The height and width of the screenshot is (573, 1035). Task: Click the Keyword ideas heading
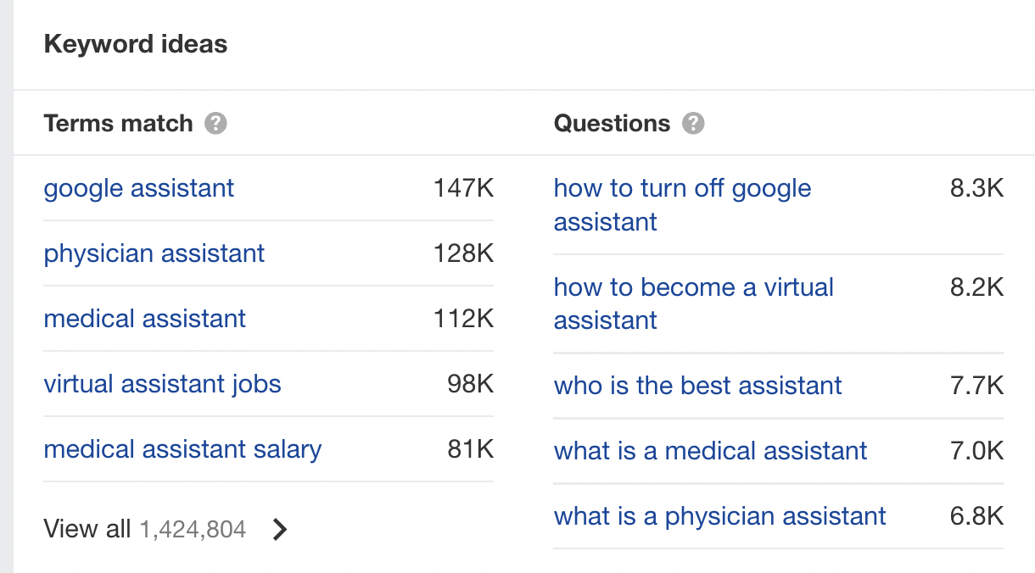pos(136,44)
